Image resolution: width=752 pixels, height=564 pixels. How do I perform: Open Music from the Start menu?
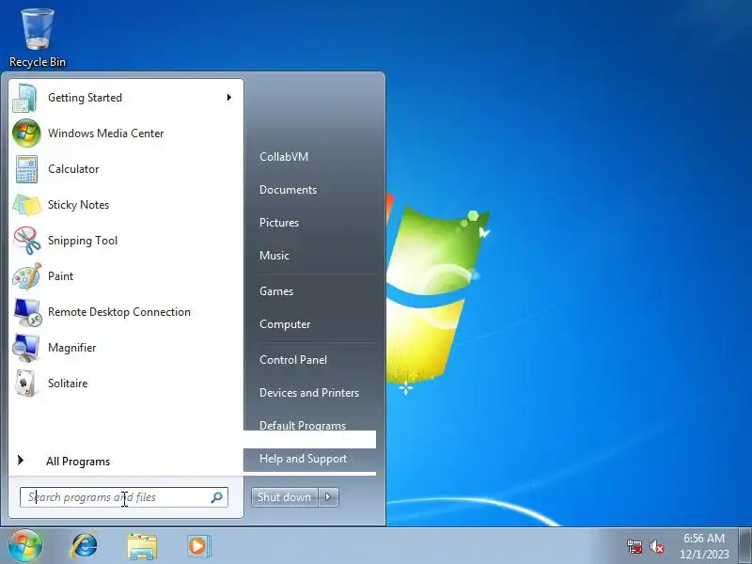[x=274, y=256]
